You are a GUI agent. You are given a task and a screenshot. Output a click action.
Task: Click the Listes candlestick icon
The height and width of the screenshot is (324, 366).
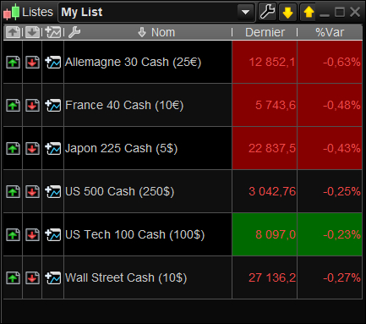point(12,12)
